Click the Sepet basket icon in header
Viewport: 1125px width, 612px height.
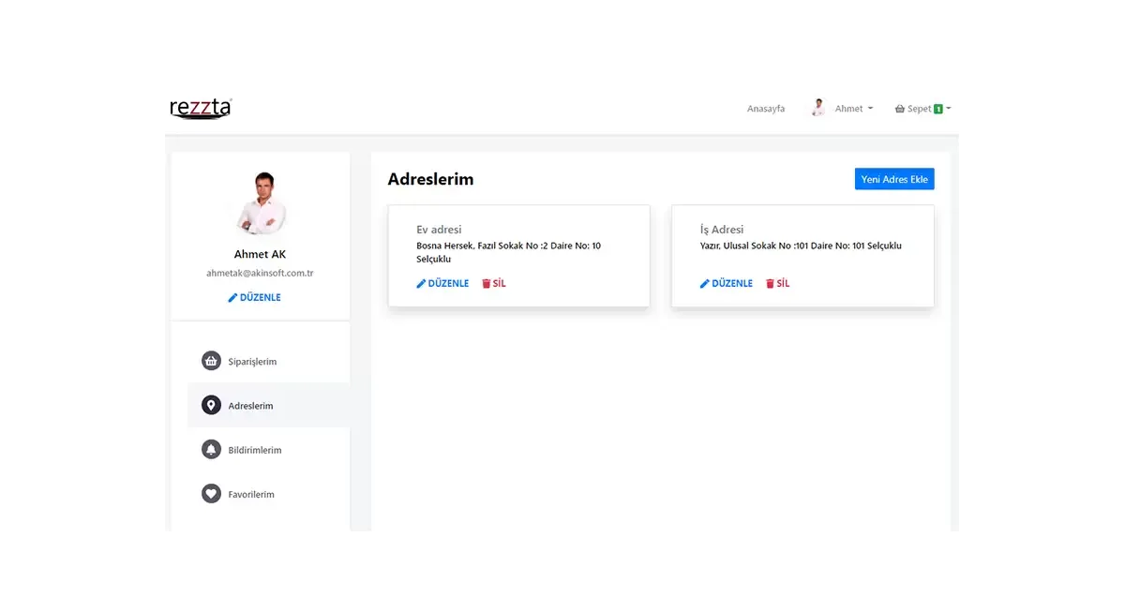coord(900,109)
